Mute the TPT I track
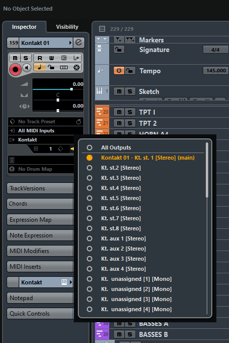229x343 pixels. [119, 112]
